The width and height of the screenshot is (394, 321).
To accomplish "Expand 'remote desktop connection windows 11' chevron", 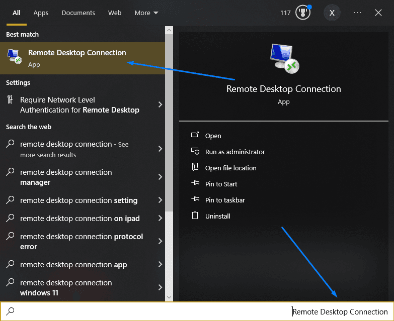I will [160, 287].
